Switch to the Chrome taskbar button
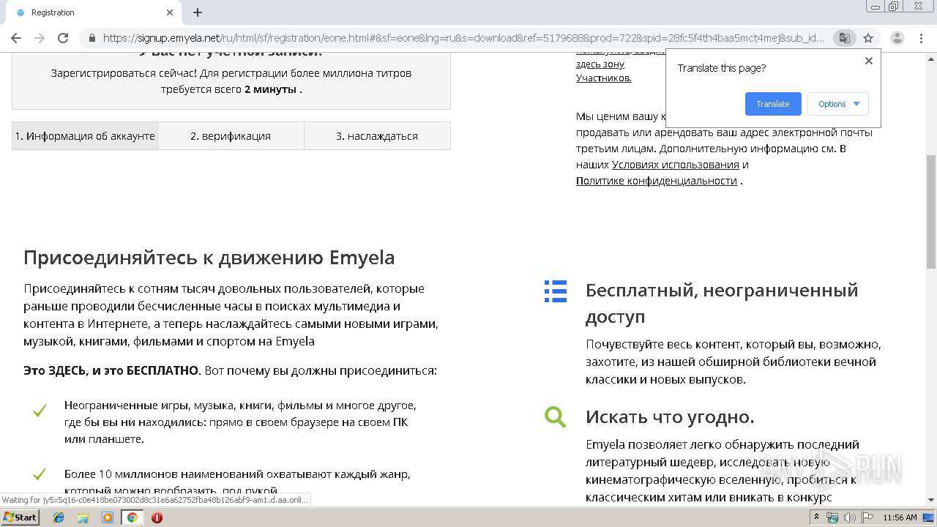This screenshot has width=937, height=527. [x=132, y=517]
